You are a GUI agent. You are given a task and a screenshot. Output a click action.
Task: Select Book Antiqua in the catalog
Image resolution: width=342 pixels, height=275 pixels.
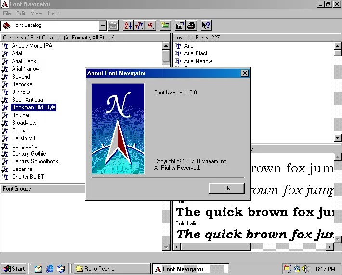(28, 100)
